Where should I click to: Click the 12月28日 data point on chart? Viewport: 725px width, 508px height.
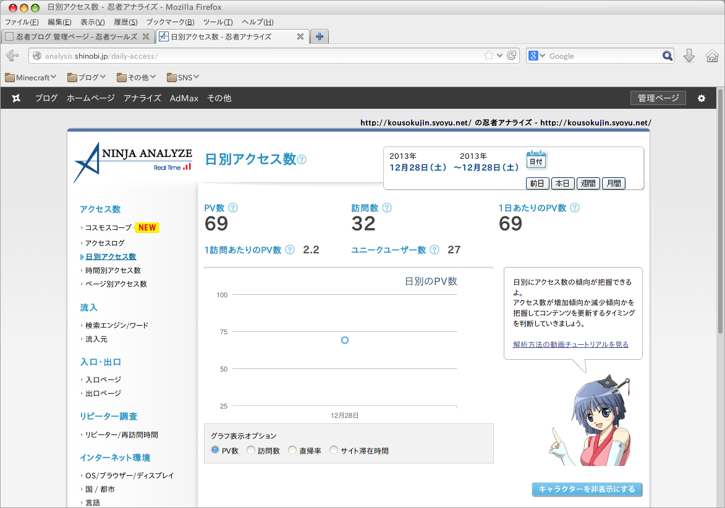click(x=344, y=340)
